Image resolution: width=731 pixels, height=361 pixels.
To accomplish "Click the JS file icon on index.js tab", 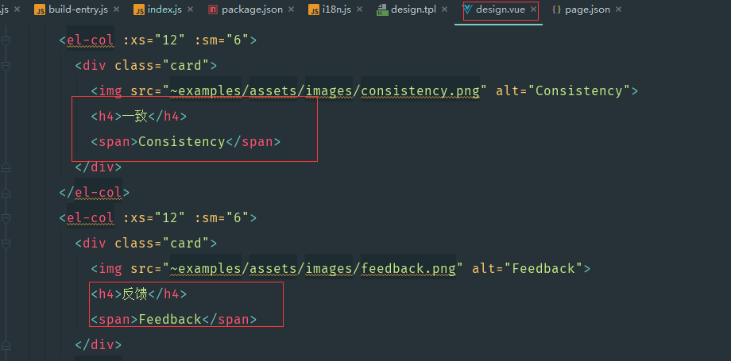I will point(139,10).
